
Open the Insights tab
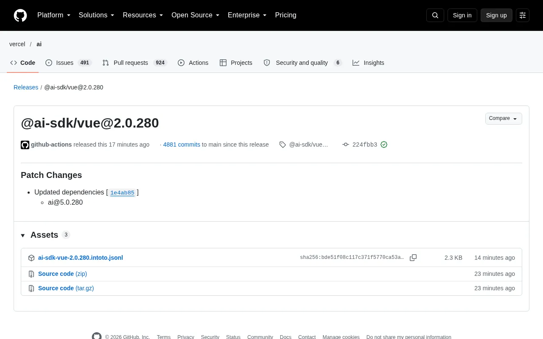368,63
